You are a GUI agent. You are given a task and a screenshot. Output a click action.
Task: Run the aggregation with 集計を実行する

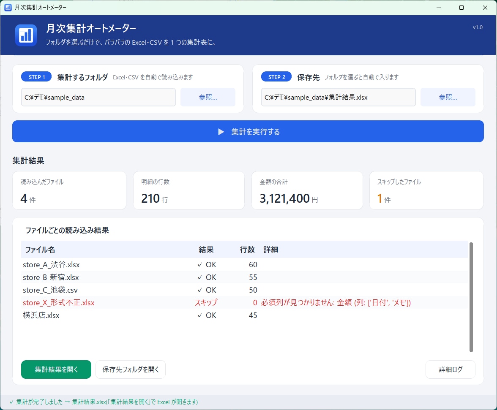pyautogui.click(x=248, y=131)
